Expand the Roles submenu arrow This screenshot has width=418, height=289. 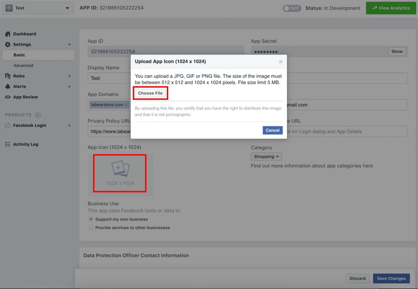click(69, 76)
